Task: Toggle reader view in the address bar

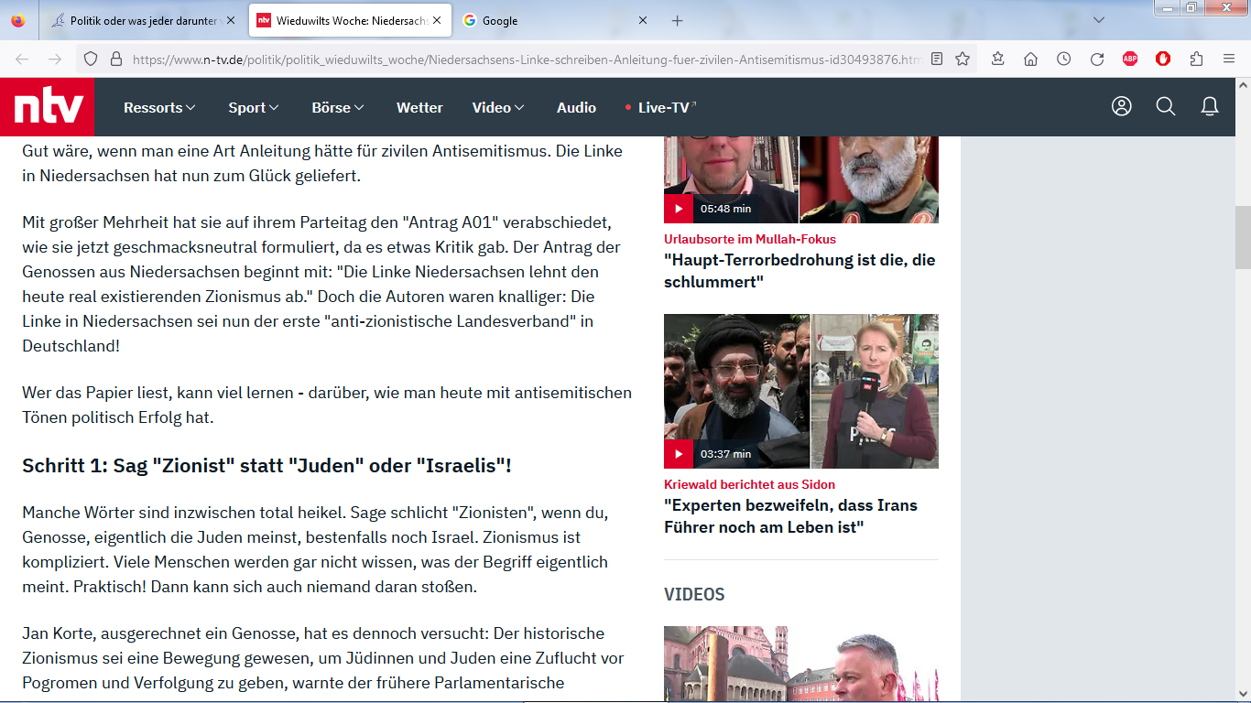Action: [x=937, y=59]
